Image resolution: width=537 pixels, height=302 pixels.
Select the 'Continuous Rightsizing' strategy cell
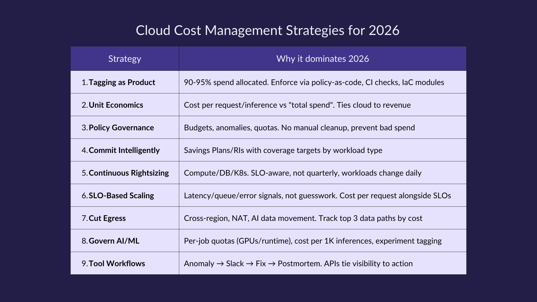pos(129,173)
